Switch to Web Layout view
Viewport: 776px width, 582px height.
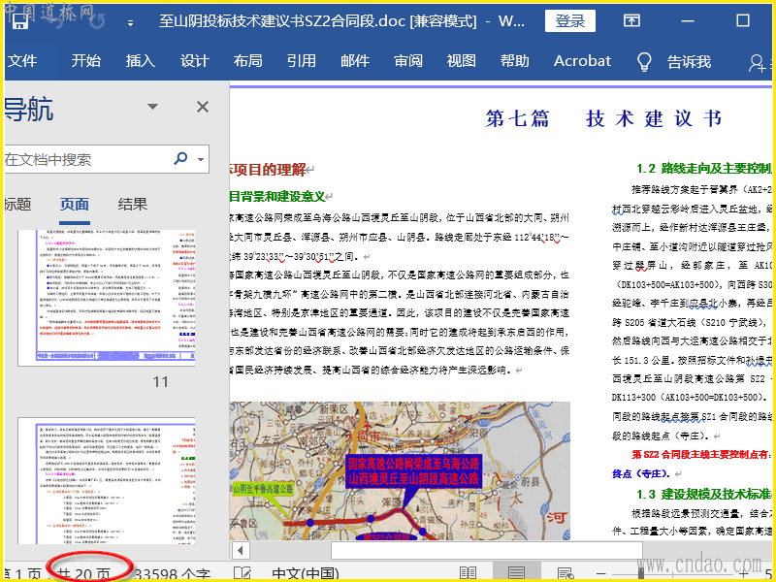(x=566, y=573)
